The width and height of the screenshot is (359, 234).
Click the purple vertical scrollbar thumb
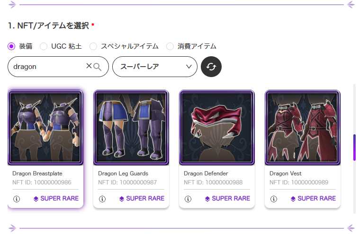[354, 147]
